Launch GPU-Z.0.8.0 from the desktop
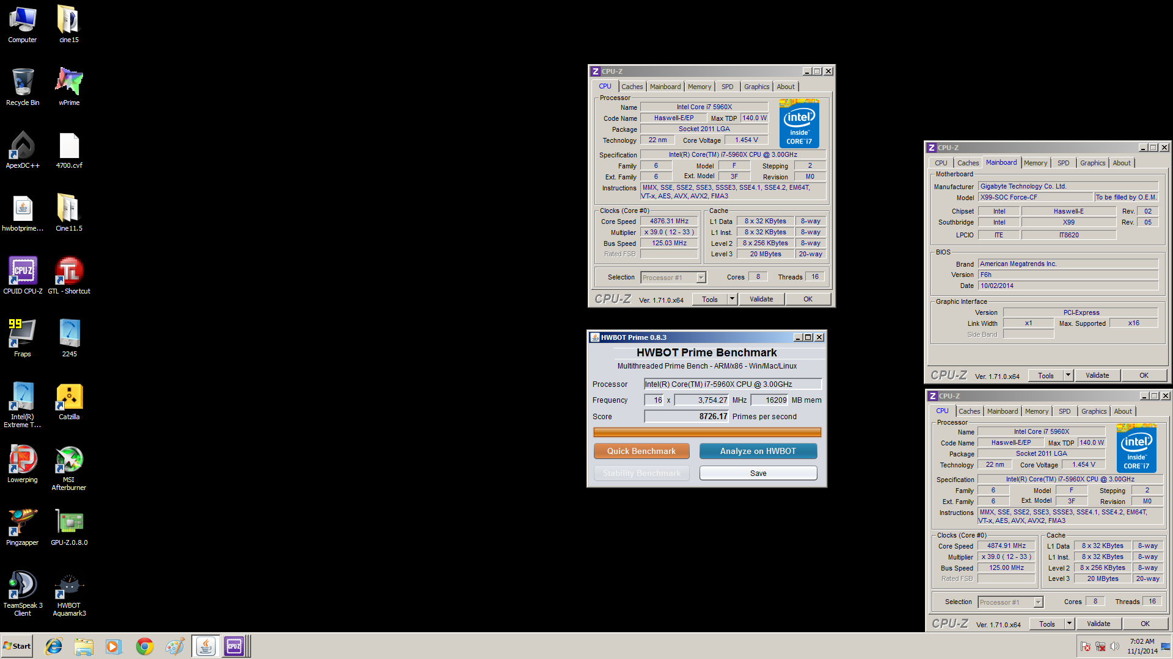The image size is (1173, 659). [69, 528]
